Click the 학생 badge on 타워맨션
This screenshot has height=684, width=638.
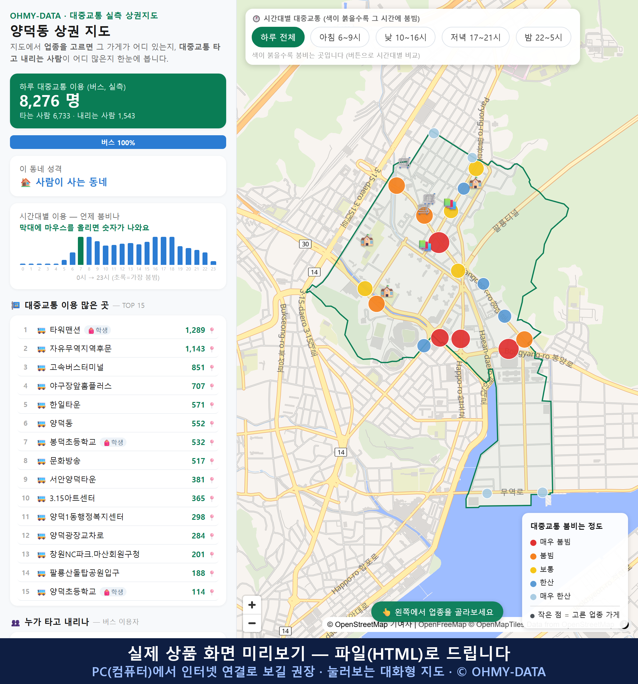pos(98,330)
